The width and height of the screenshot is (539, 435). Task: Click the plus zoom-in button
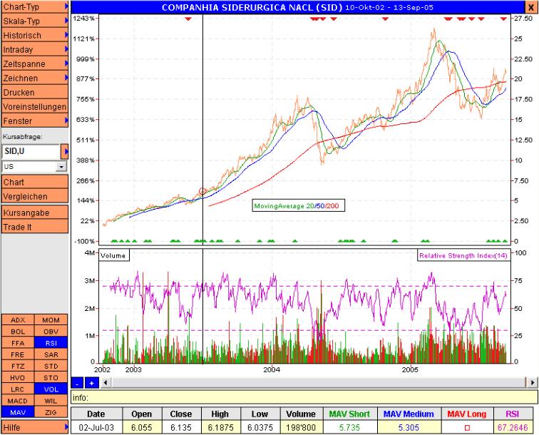[91, 383]
